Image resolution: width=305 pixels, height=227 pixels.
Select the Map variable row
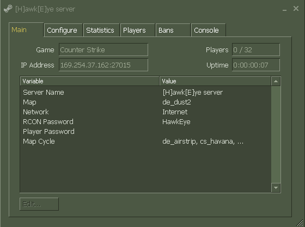pyautogui.click(x=145, y=102)
